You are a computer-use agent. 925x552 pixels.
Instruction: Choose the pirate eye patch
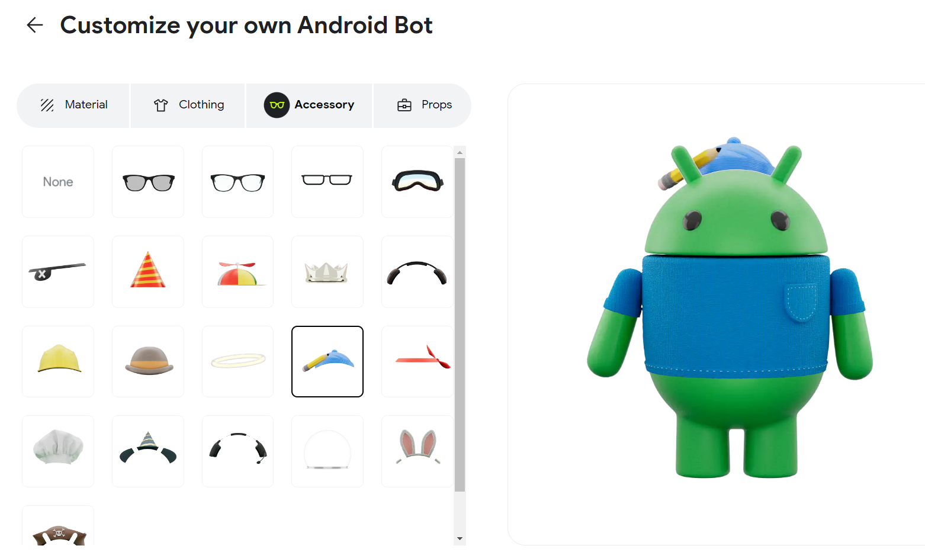[58, 272]
